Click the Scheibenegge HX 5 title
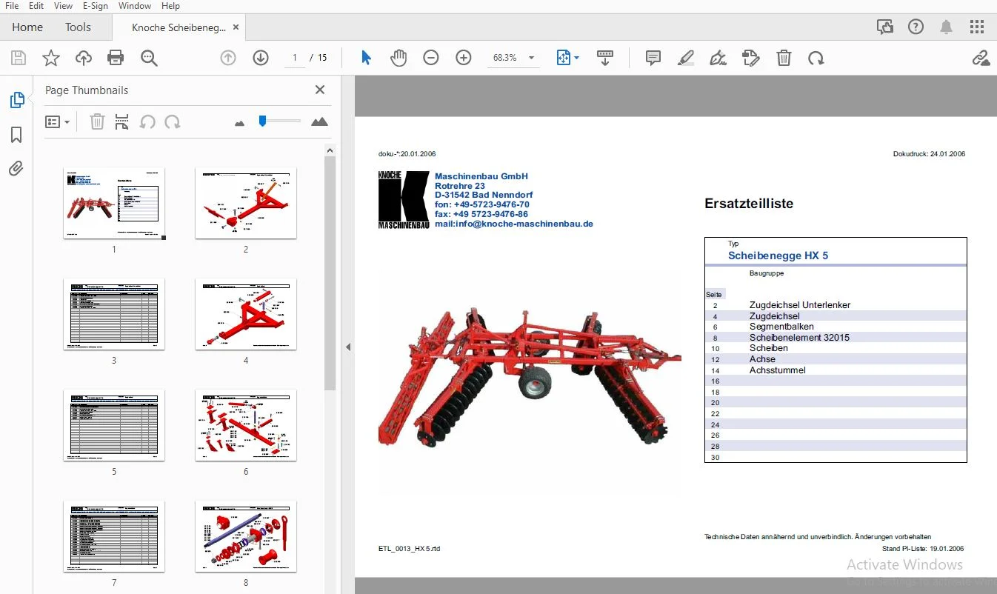 click(x=778, y=256)
